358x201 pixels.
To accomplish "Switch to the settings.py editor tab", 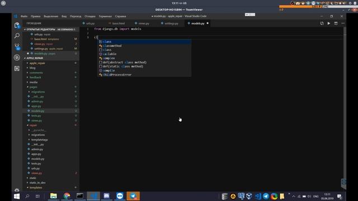I will tap(171, 23).
